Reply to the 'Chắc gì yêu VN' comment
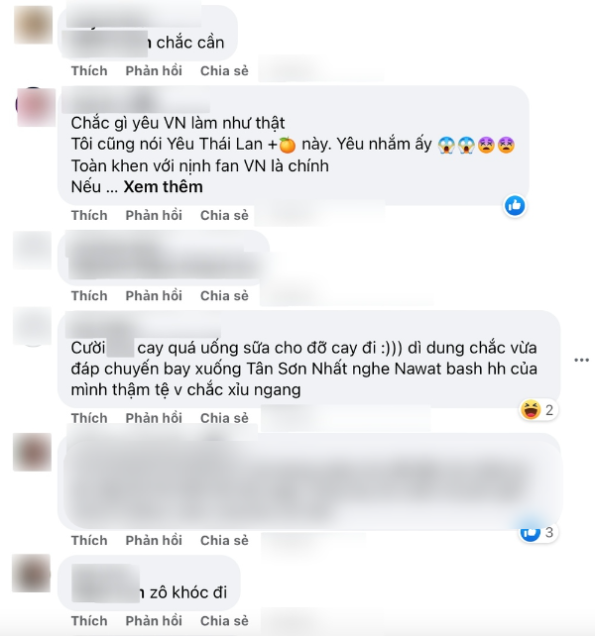The width and height of the screenshot is (595, 636). pos(154,215)
